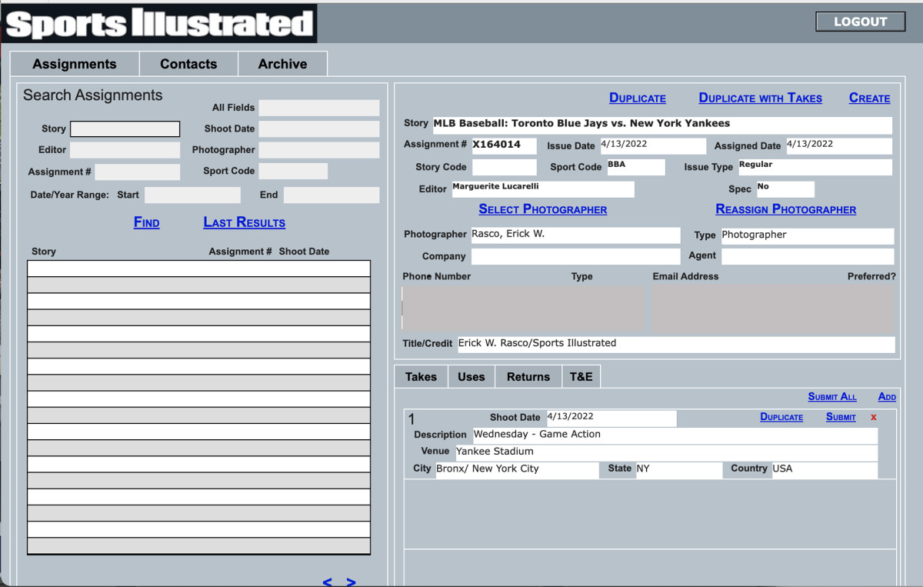Image resolution: width=923 pixels, height=587 pixels.
Task: Click the Find link to search assignments
Action: pos(146,222)
